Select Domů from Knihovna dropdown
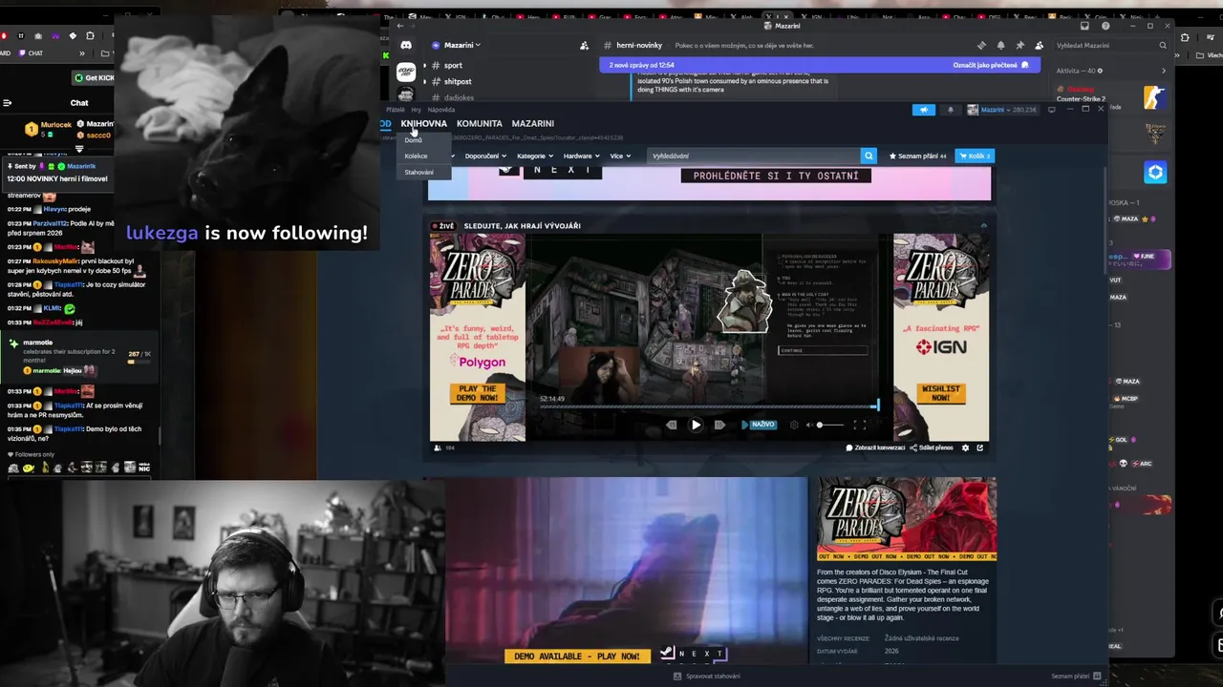The width and height of the screenshot is (1223, 687). tap(413, 140)
